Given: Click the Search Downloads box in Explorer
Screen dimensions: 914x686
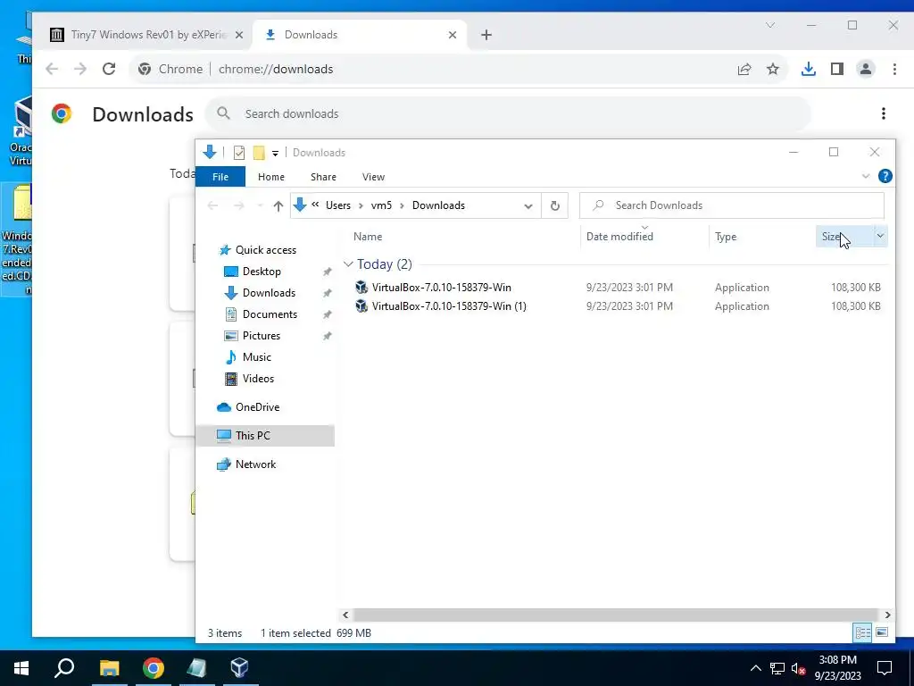Looking at the screenshot, I should (x=732, y=205).
